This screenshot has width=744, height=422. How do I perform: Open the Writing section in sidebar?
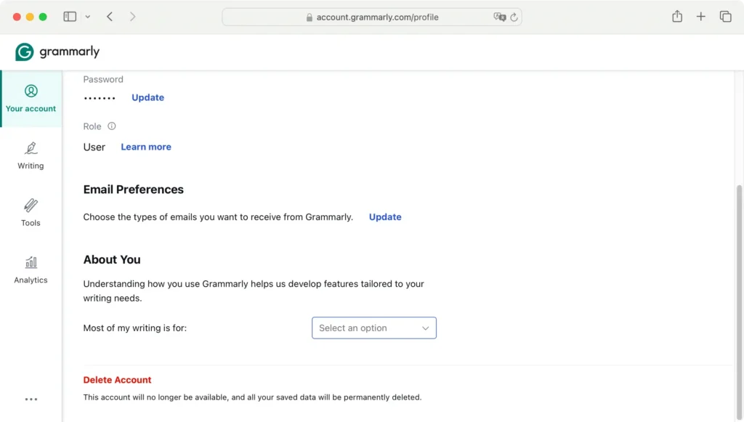(31, 155)
